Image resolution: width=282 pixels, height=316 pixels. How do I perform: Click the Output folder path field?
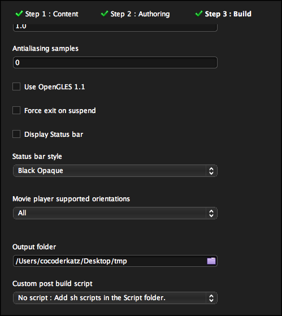115,261
